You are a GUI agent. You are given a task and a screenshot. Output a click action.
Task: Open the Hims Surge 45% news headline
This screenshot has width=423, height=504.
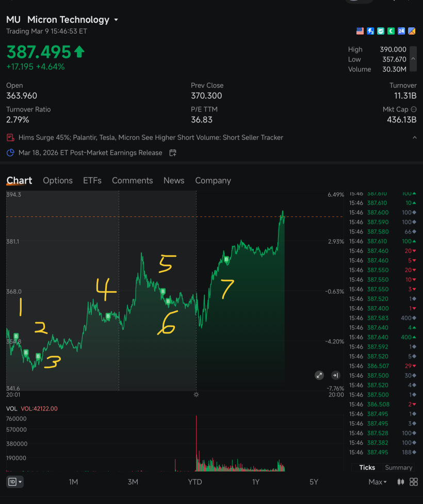pyautogui.click(x=151, y=137)
